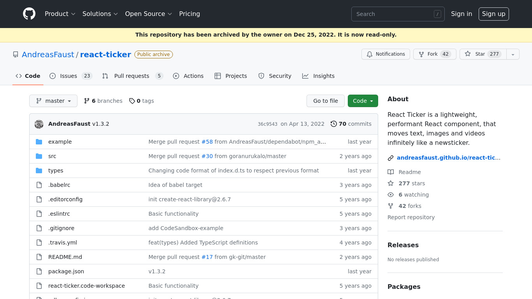The image size is (532, 299).
Task: Open the README.md file
Action: (x=65, y=257)
